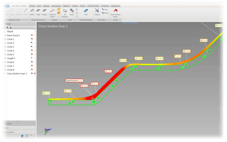This screenshot has height=142, width=227.
Task: Select Point Cloud 1 in feature tree
Action: [14, 35]
